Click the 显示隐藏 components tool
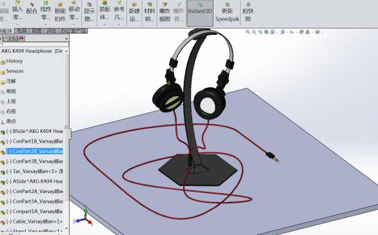This screenshot has height=235, width=378. pyautogui.click(x=89, y=12)
